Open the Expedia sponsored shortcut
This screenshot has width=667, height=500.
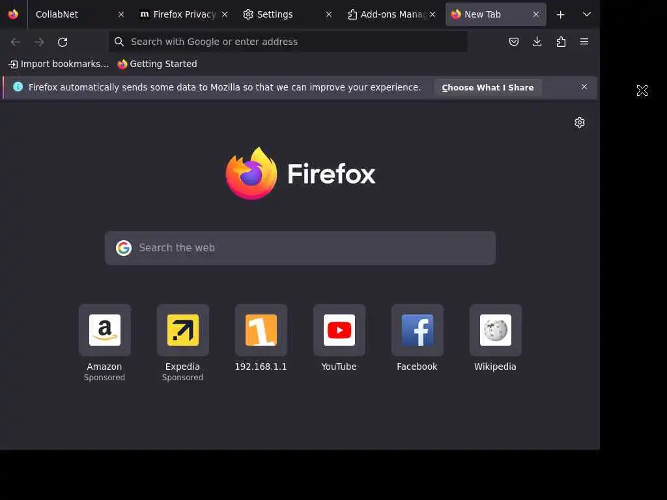coord(183,330)
